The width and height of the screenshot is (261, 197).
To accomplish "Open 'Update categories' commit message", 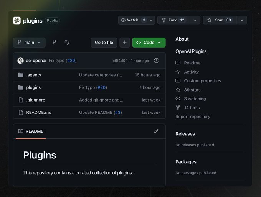I will [x=101, y=75].
